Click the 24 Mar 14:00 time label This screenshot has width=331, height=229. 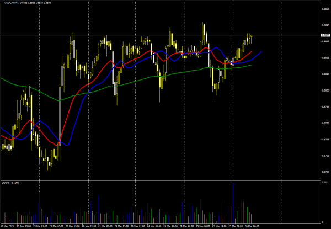[169, 226]
